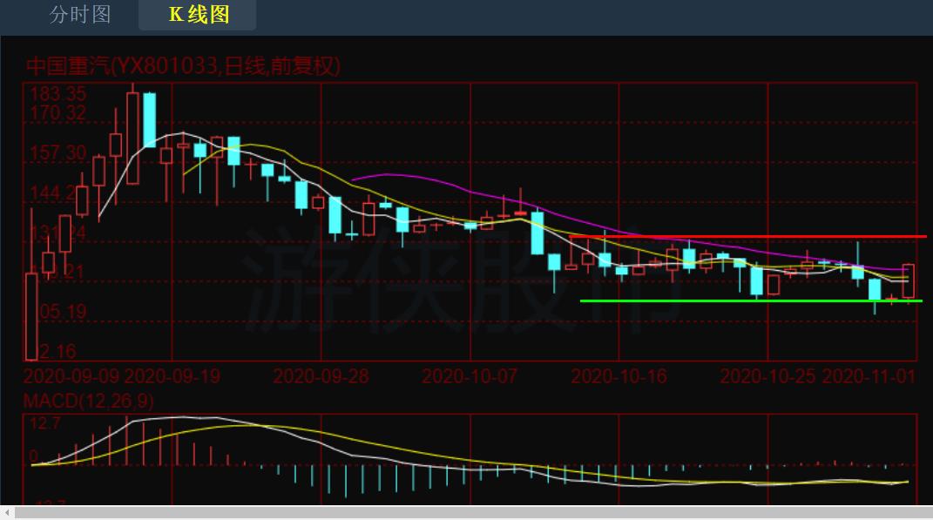Click the first tall red candlestick at left
This screenshot has width=933, height=520.
[31, 316]
